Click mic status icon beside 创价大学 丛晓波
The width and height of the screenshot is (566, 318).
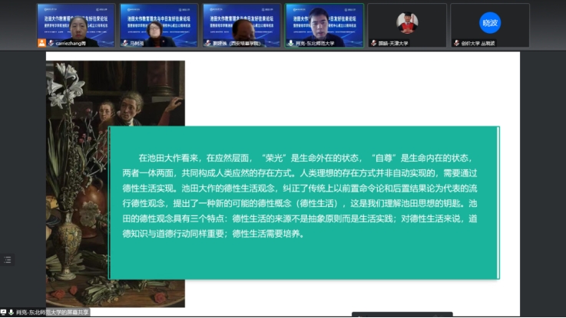(x=456, y=44)
